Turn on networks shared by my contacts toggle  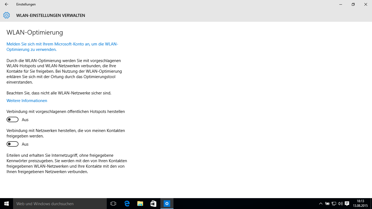[x=13, y=144]
